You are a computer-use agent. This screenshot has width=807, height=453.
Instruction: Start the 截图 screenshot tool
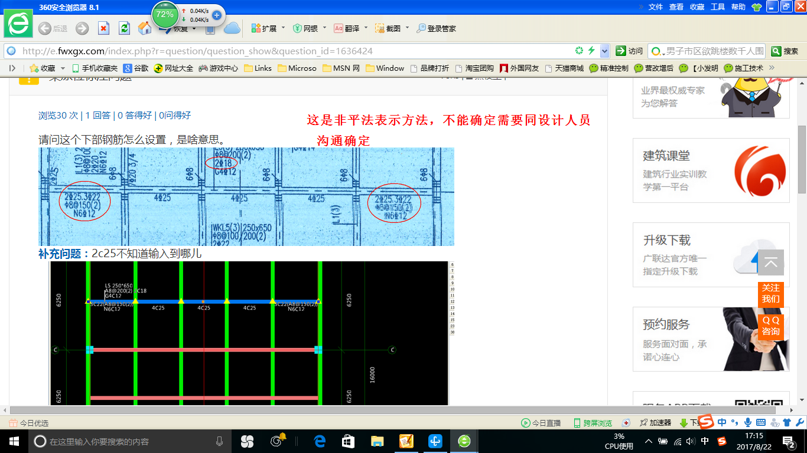click(x=388, y=28)
